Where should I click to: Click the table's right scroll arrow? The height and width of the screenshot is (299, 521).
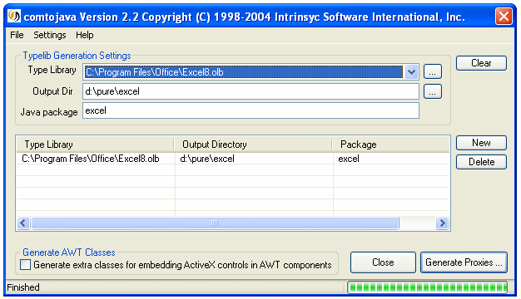(442, 223)
